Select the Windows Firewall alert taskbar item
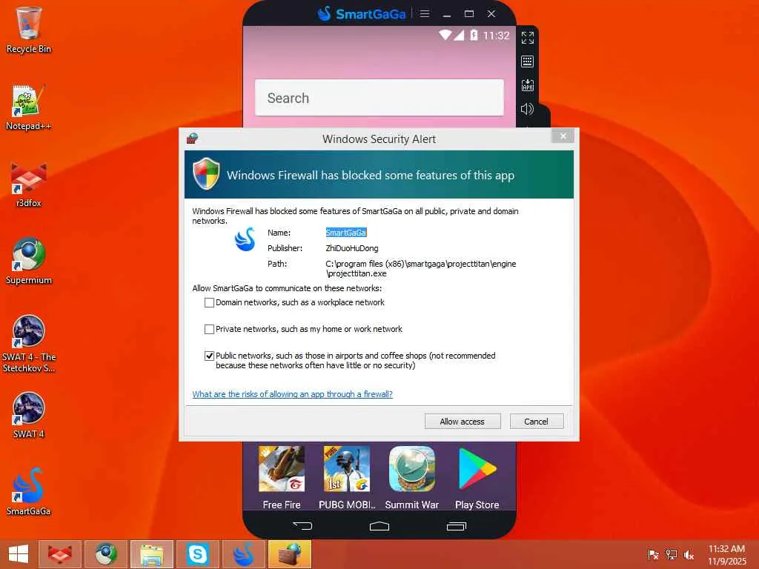The image size is (759, 569). tap(290, 554)
